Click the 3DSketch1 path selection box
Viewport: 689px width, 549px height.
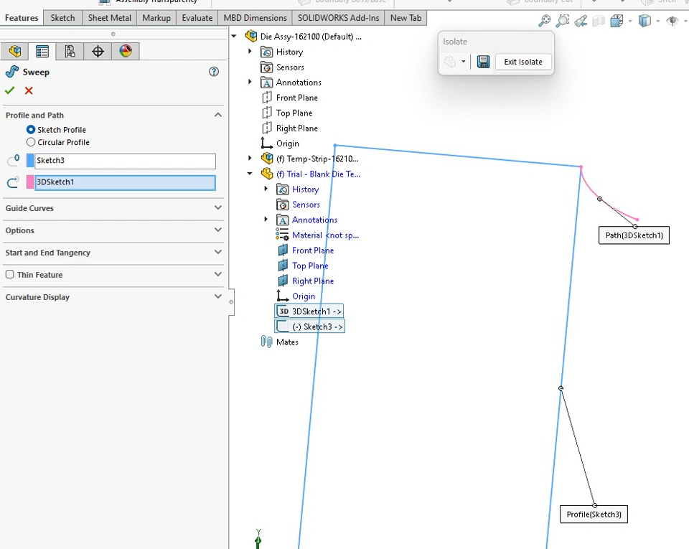(125, 182)
